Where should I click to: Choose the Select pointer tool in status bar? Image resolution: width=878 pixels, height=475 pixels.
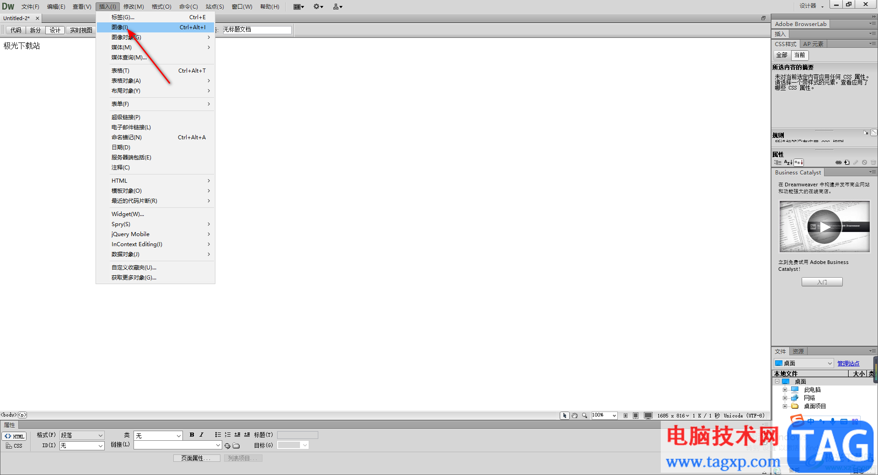tap(565, 416)
